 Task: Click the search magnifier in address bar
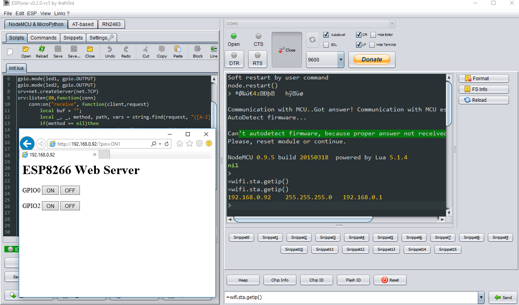[154, 144]
